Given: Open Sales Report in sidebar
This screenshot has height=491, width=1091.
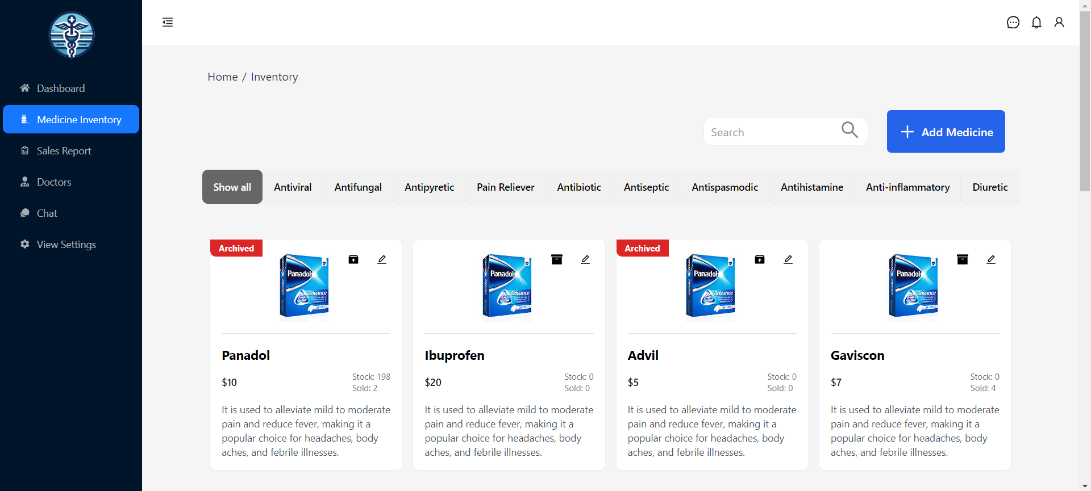Looking at the screenshot, I should coord(71,150).
